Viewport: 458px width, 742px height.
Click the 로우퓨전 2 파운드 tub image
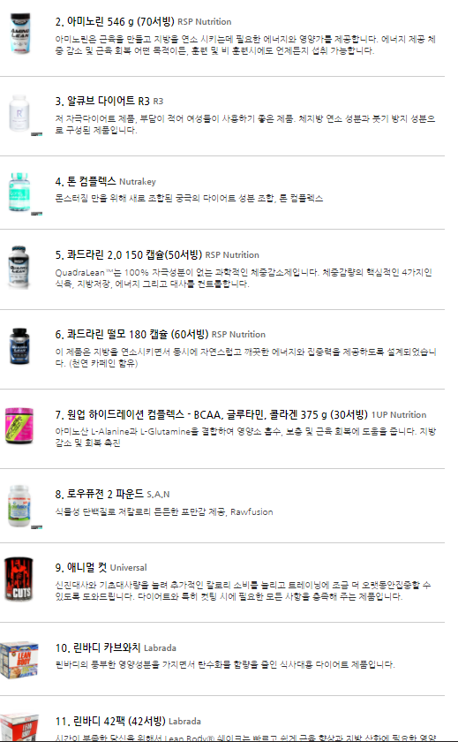tap(19, 506)
